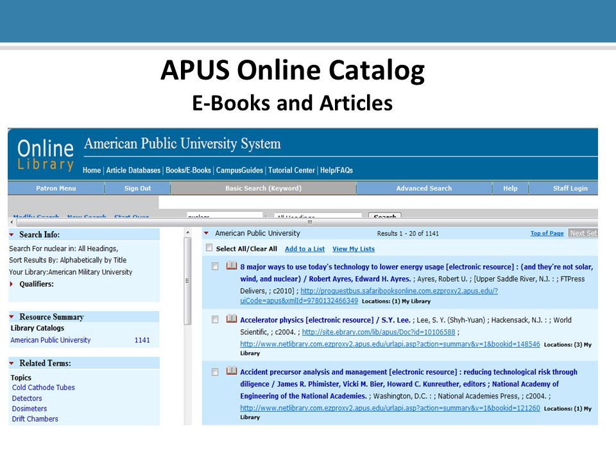Collapse the Related Terms section
616x462 pixels.
coord(12,363)
